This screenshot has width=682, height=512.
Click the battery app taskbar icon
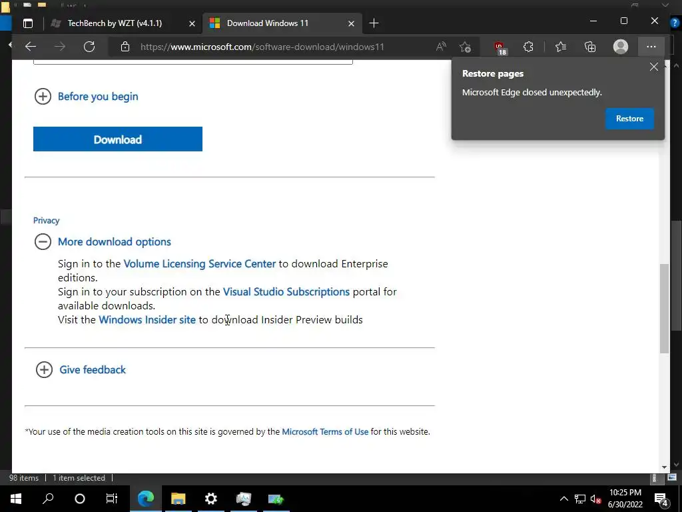coord(276,499)
